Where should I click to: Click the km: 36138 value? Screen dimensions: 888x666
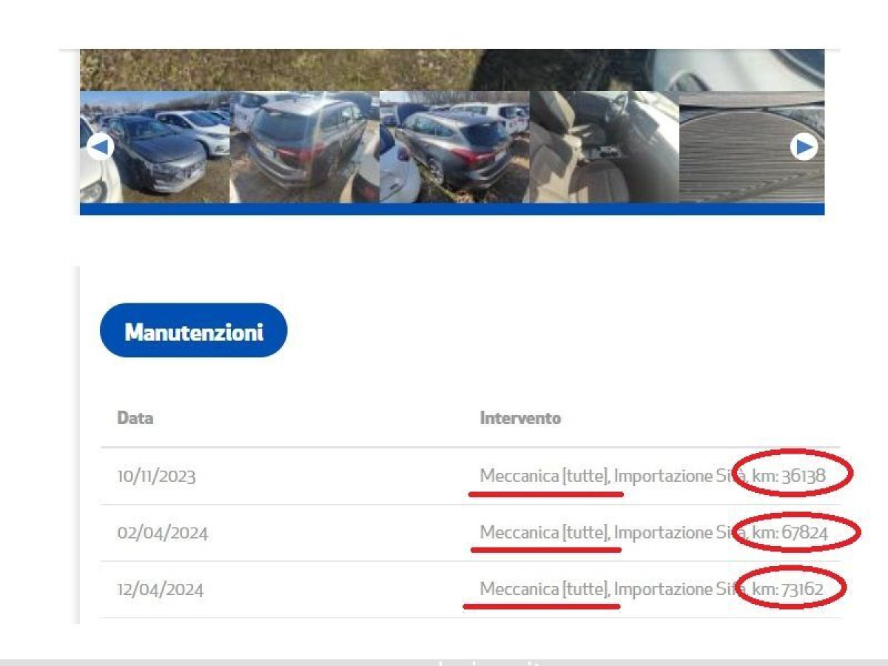coord(789,476)
